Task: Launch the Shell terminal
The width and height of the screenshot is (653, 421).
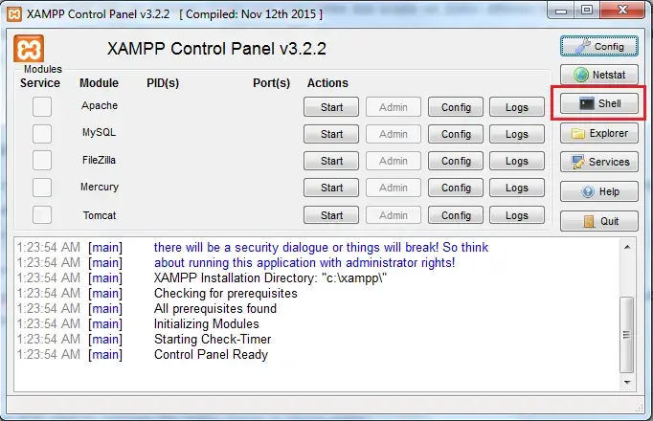Action: [598, 103]
